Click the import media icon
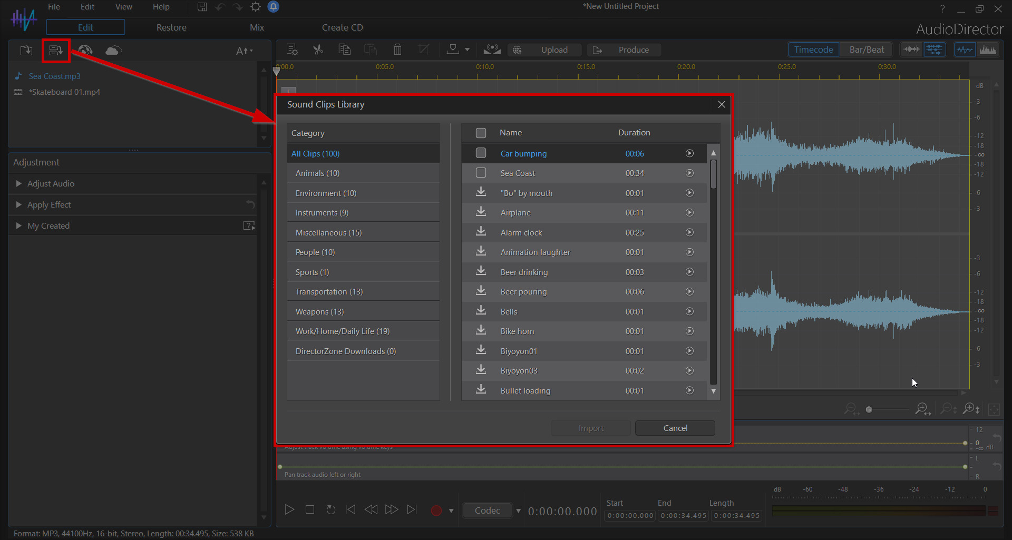Screen dimensions: 1012x540 point(26,51)
